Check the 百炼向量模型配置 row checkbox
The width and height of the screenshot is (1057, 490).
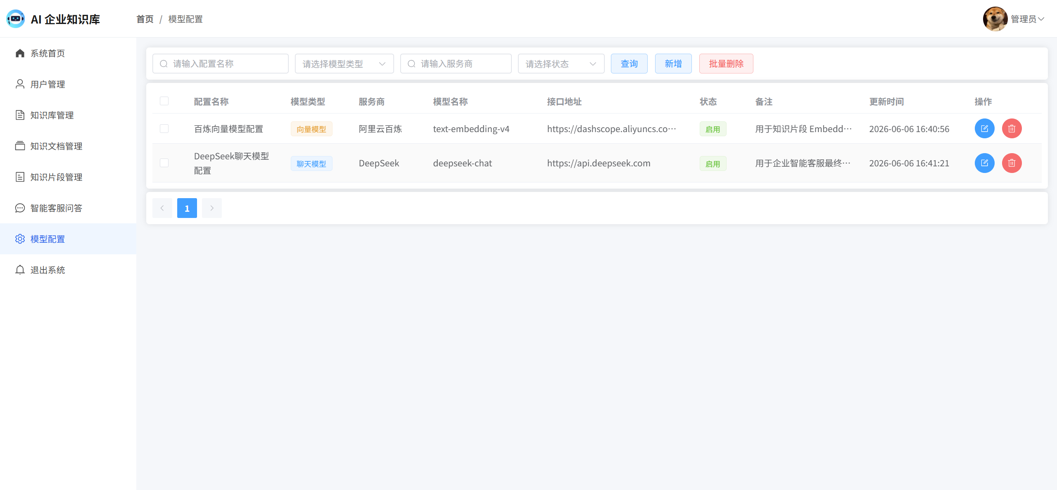tap(164, 129)
